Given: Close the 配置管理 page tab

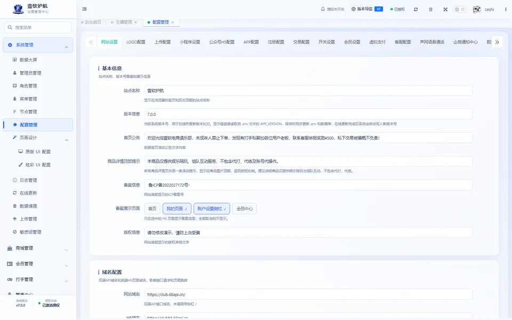Looking at the screenshot, I should pos(173,22).
